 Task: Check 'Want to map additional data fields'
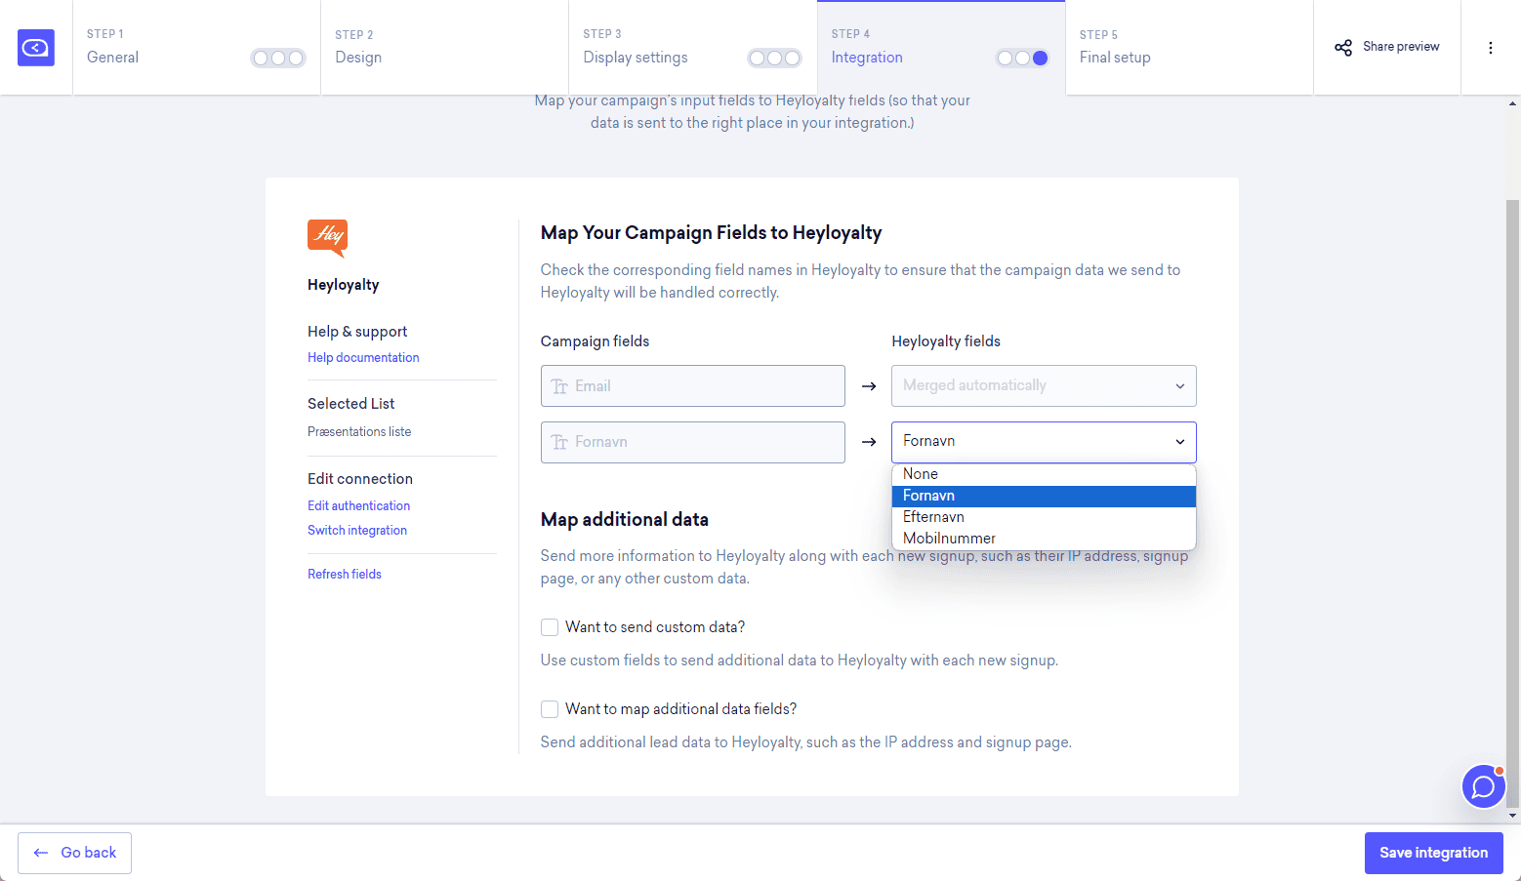[550, 709]
